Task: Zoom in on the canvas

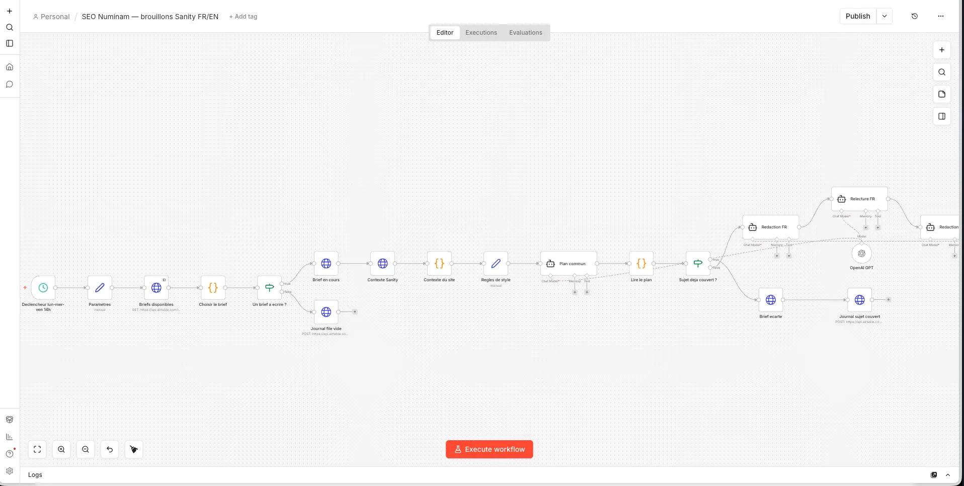Action: pyautogui.click(x=61, y=449)
